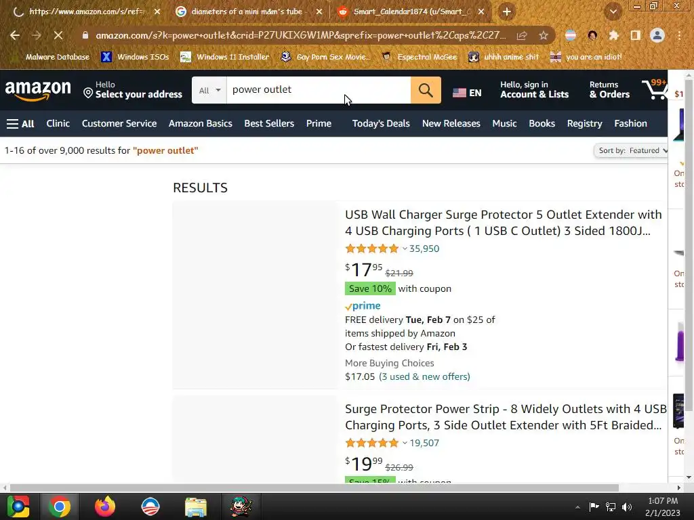Viewport: 694px width, 520px height.
Task: Open the hamburger All menu
Action: pyautogui.click(x=20, y=124)
